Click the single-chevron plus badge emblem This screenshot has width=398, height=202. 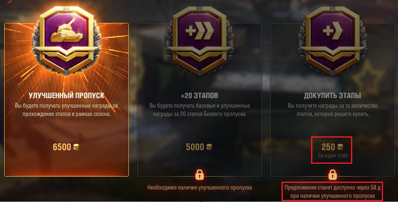pos(333,41)
